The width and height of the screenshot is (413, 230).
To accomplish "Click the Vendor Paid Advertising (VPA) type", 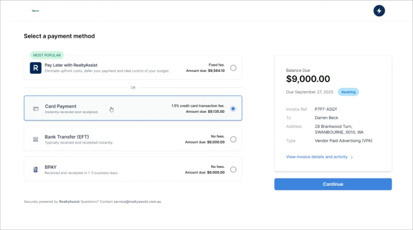I will click(x=343, y=141).
